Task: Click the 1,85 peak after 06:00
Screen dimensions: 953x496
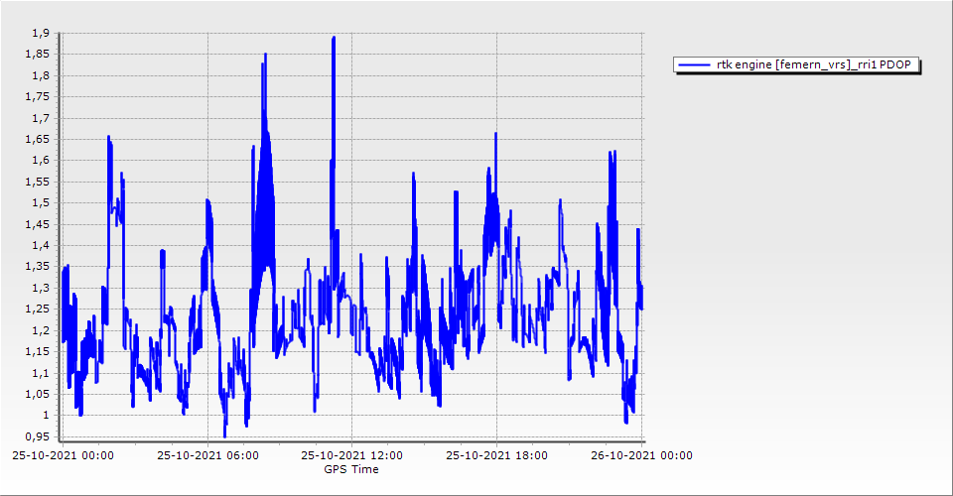Action: tap(265, 56)
